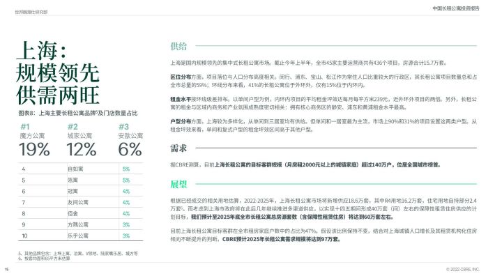Click the 区位分布 paragraph

(x=323, y=81)
